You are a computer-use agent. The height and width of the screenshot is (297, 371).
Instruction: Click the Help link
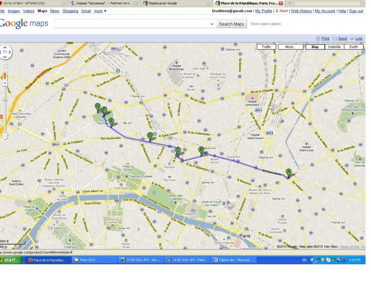342,11
